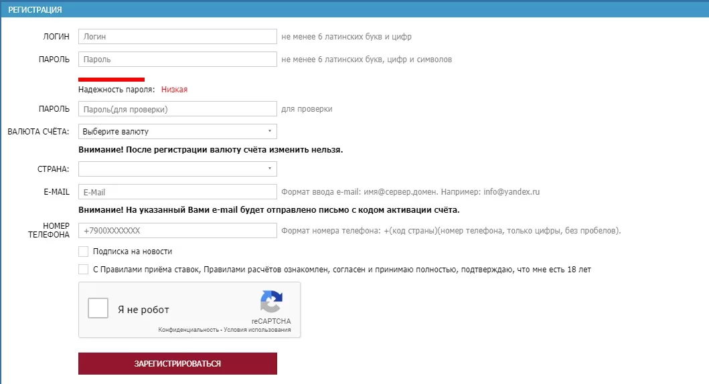This screenshot has height=384, width=709.
Task: Select the "Пароль(для проверки)" confirmation field
Action: [x=177, y=109]
